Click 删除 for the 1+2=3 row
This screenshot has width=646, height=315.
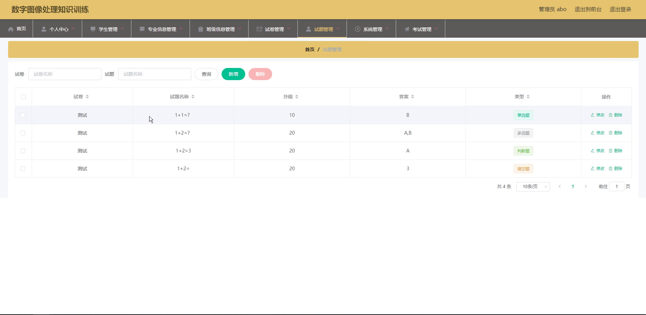click(x=615, y=151)
